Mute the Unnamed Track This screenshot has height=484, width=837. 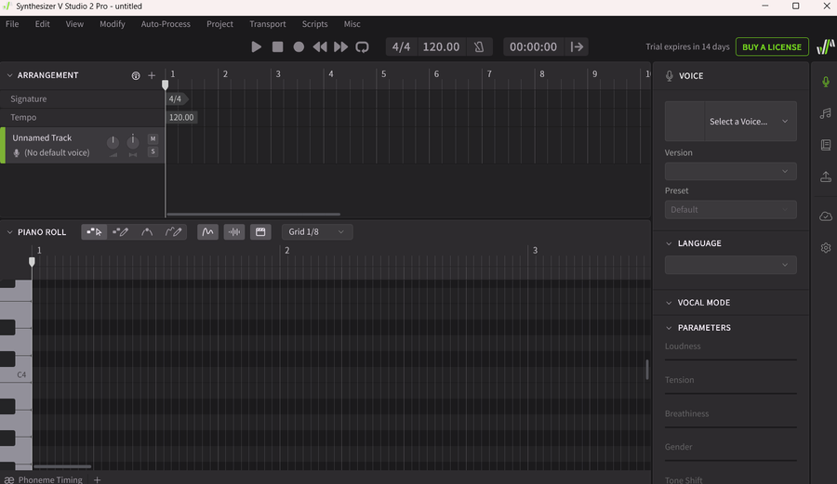[x=153, y=138]
